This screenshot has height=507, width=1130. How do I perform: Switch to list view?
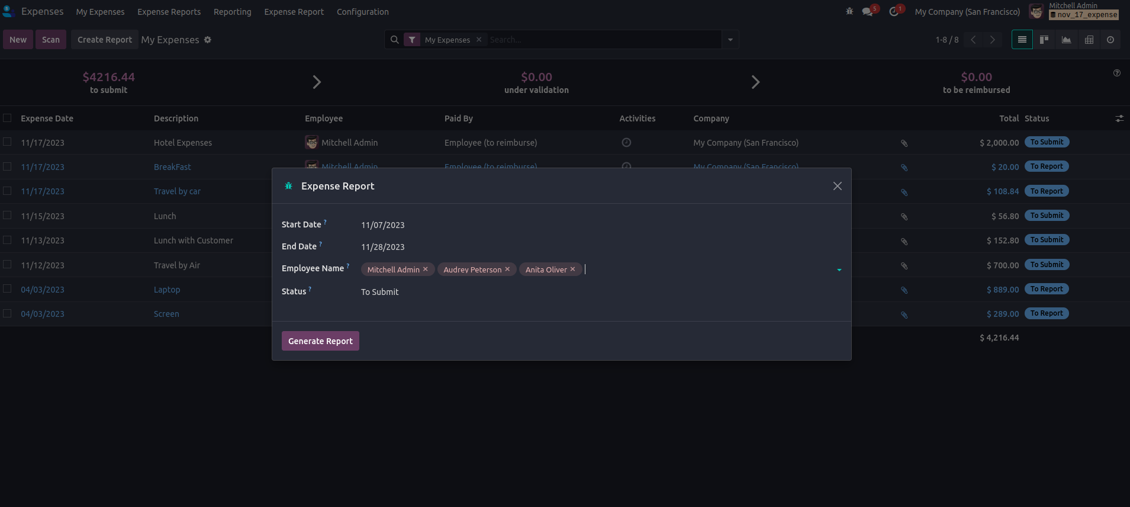[x=1022, y=40]
